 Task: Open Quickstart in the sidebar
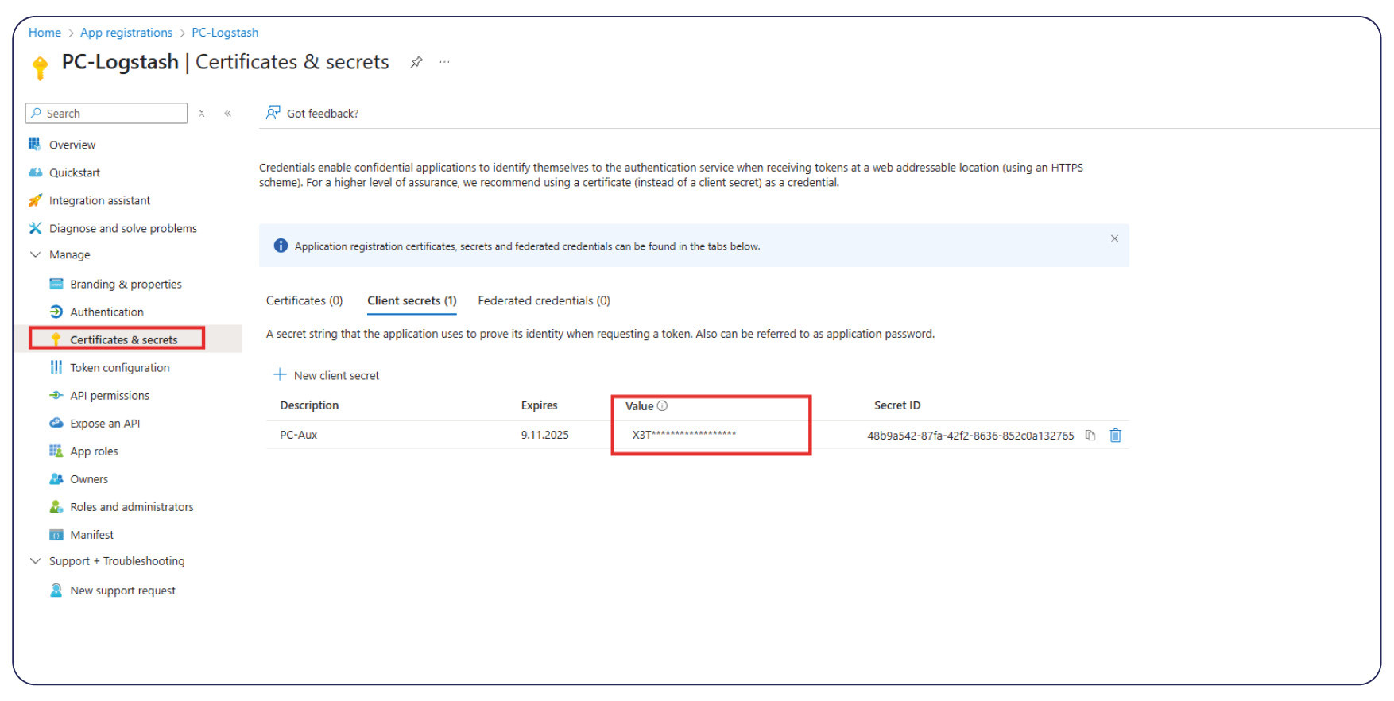75,172
